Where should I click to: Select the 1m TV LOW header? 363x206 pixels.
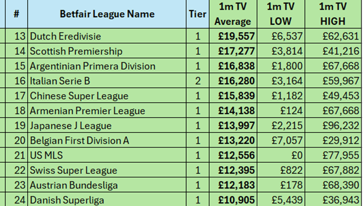[280, 14]
